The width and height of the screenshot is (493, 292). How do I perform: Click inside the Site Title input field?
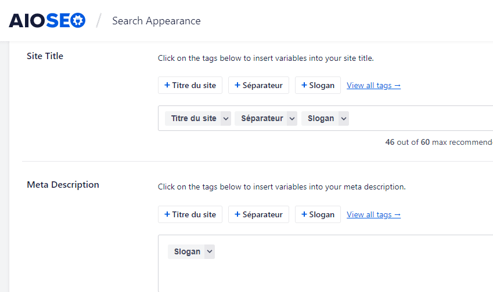tap(420, 118)
